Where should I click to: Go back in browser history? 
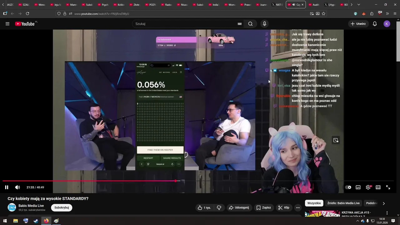(x=12, y=14)
